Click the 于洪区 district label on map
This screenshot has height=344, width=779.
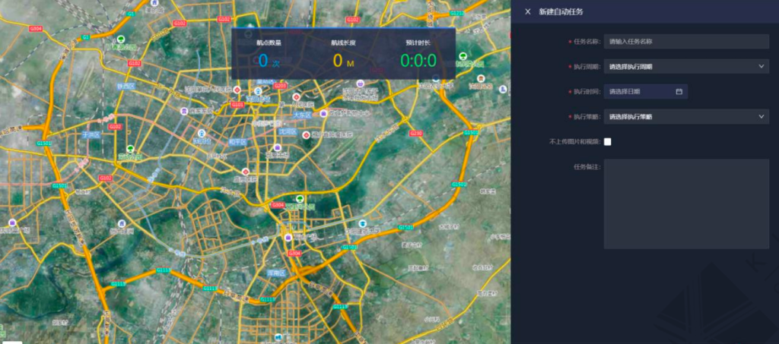point(91,134)
